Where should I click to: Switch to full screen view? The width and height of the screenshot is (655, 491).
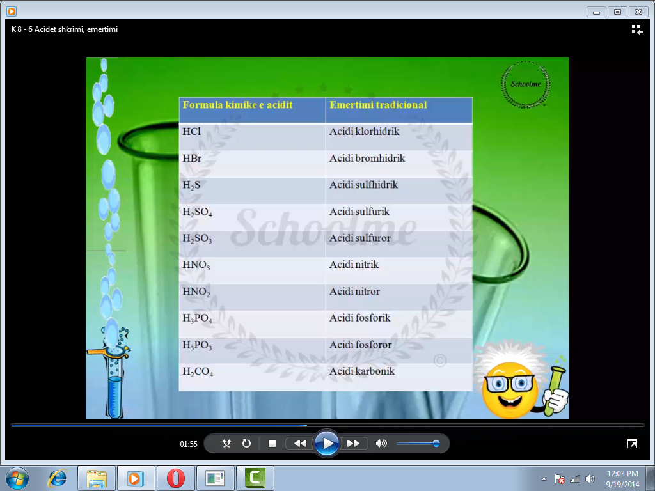632,444
